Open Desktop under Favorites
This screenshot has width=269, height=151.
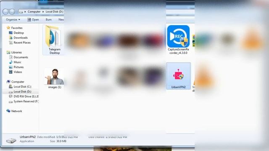click(x=18, y=33)
